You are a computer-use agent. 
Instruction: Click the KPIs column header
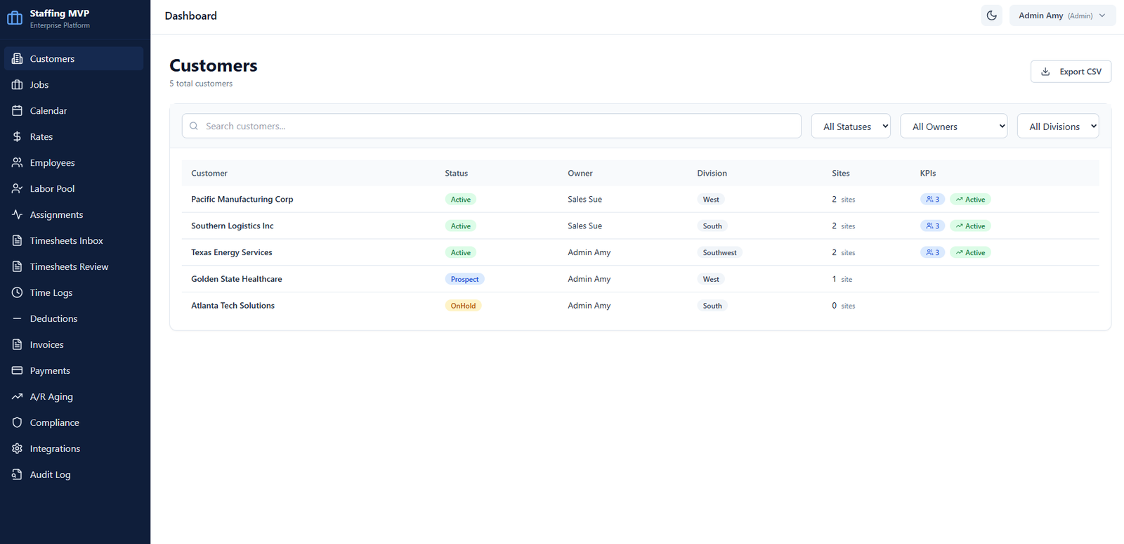pos(928,173)
